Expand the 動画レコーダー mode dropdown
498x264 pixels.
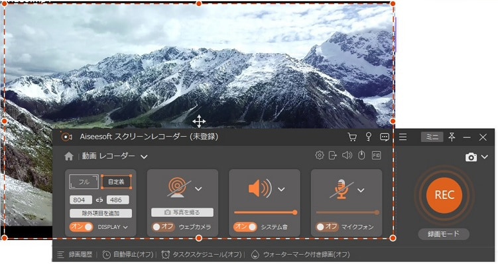[x=144, y=157]
